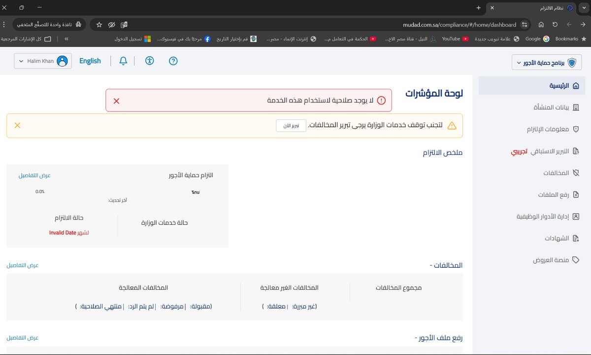Expand the Halim Khan user menu
Screen dimensions: 591x355
43,61
